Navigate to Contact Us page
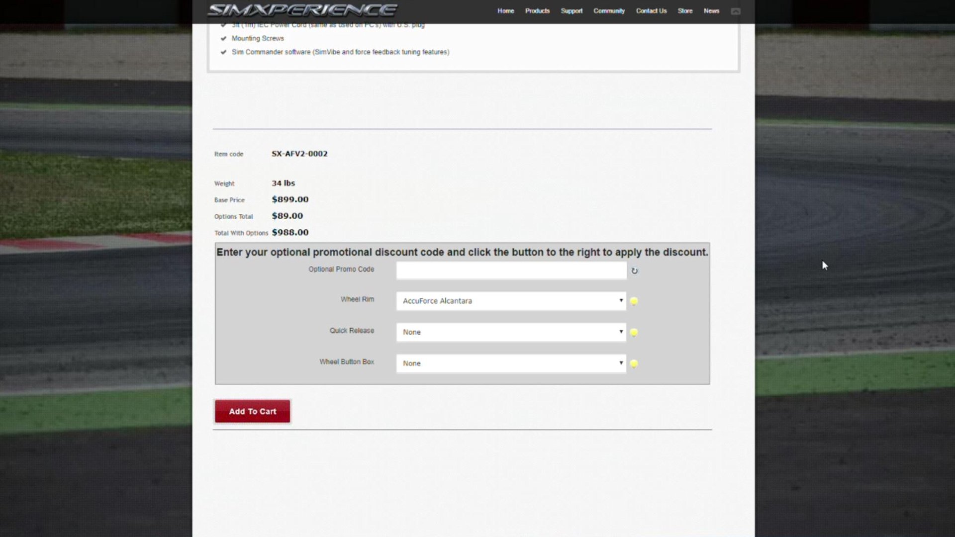955x537 pixels. [651, 11]
